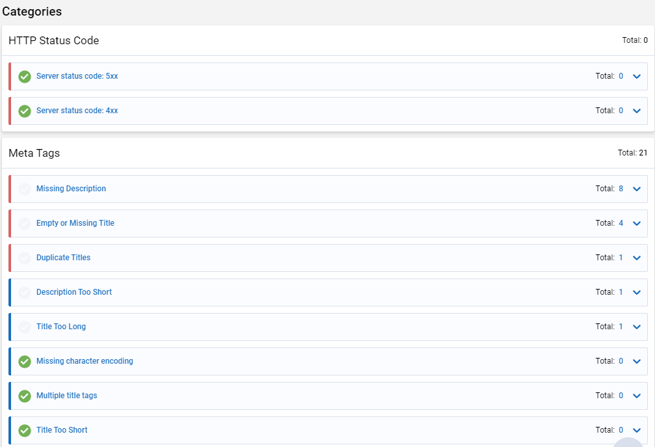Image resolution: width=655 pixels, height=447 pixels.
Task: Expand the Title Too Long chevron
Action: (x=637, y=327)
